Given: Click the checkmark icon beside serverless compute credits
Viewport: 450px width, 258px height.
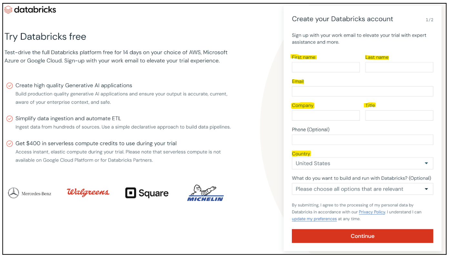Looking at the screenshot, I should pos(9,144).
